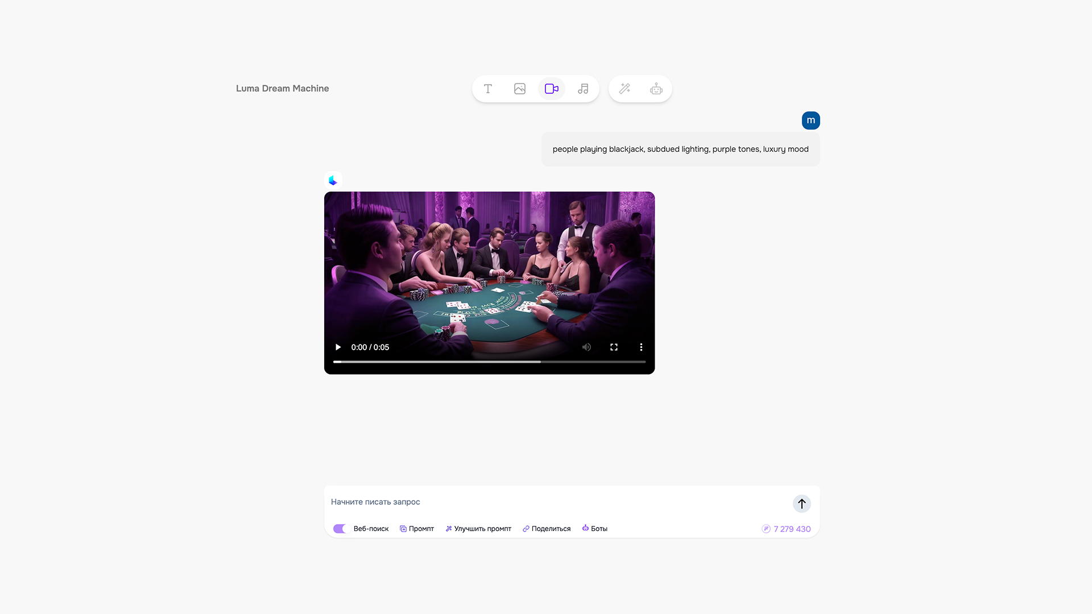Image resolution: width=1092 pixels, height=614 pixels.
Task: Click the 'people playing blackjack' prompt message
Action: [680, 150]
